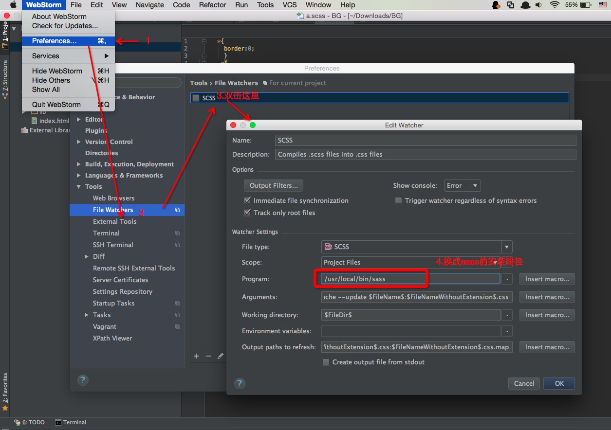This screenshot has height=430, width=611.
Task: Click the US flag input source icon
Action: [x=602, y=5]
